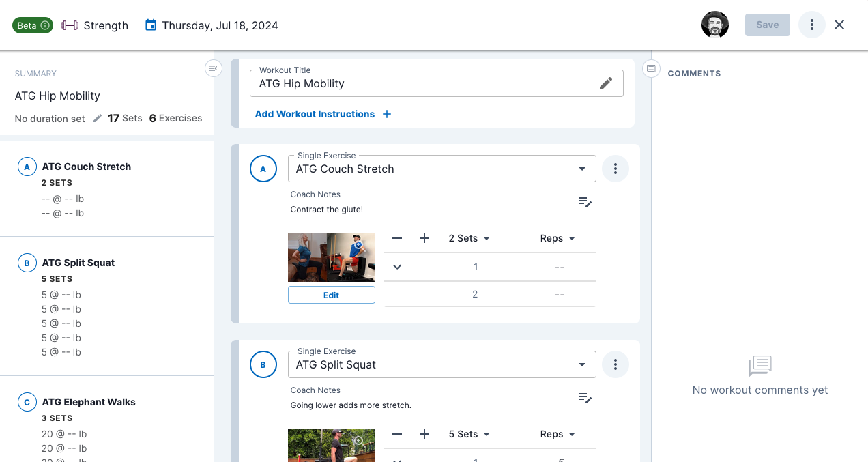This screenshot has height=462, width=868.
Task: Open the calendar date picker icon
Action: (151, 25)
